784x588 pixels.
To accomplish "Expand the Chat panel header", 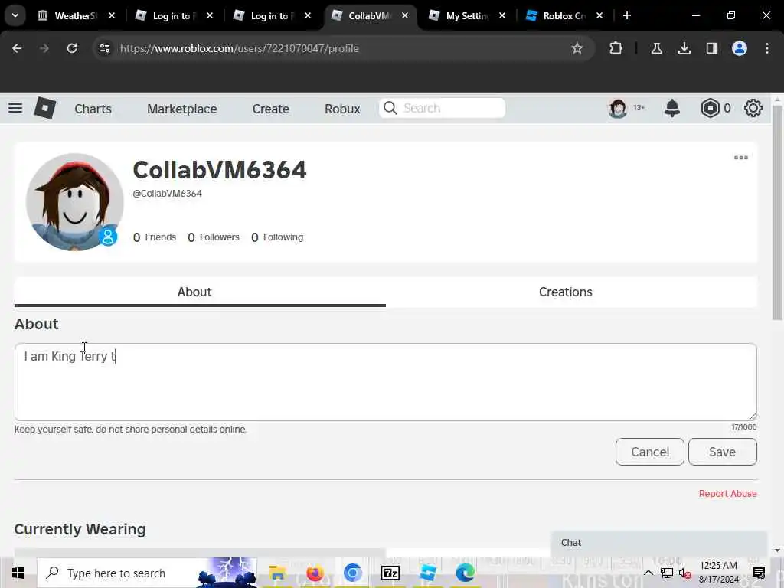I will point(659,543).
